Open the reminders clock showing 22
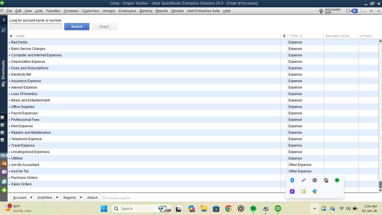 351,11
